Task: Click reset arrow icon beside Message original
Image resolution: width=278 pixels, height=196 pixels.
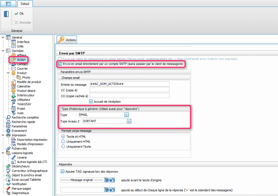Action: (x=112, y=180)
